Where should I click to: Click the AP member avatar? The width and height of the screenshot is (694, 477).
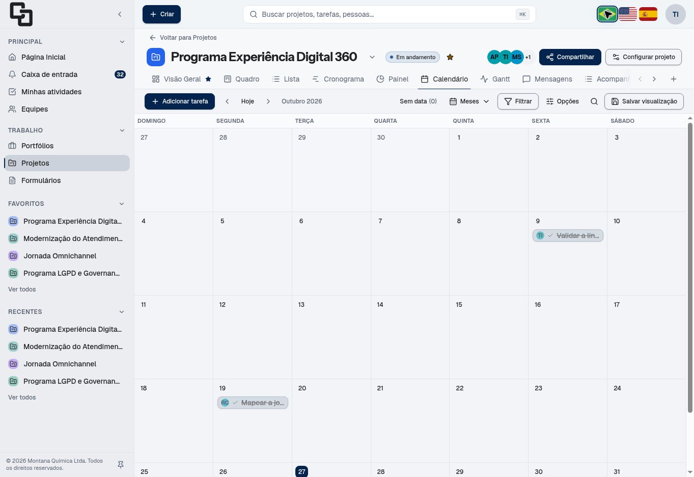click(494, 57)
